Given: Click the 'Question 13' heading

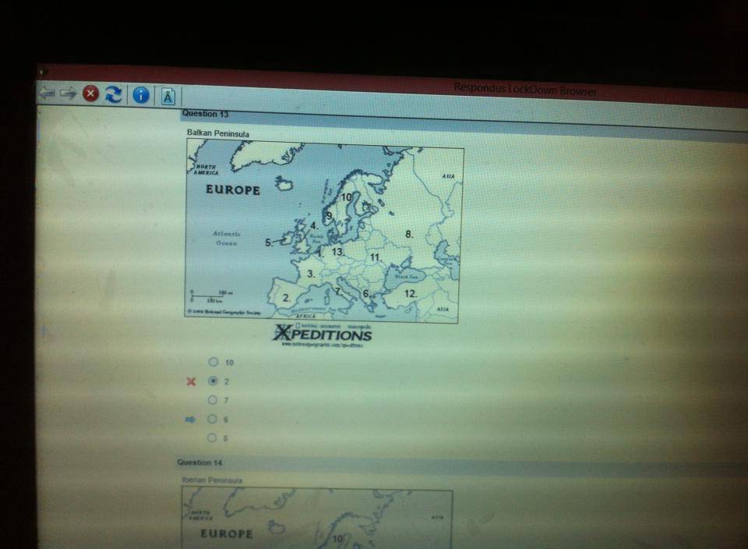Looking at the screenshot, I should [x=205, y=114].
